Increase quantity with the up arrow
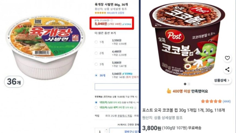Viewport: 236px width, 133px height. click(x=106, y=129)
